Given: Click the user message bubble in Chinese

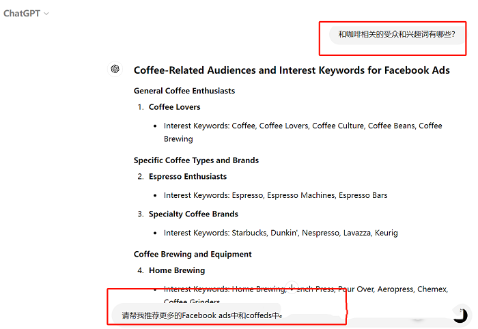Looking at the screenshot, I should click(397, 34).
